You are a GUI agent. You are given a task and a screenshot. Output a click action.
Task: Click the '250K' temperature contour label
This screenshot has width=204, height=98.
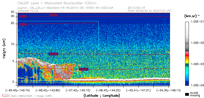click(x=84, y=69)
